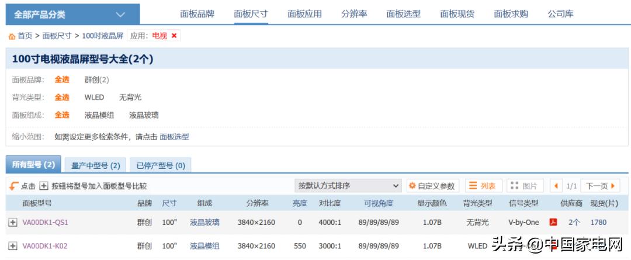The height and width of the screenshot is (260, 631).
Task: Open the PDF icon for VA00DK1-QS1
Action: point(553,222)
